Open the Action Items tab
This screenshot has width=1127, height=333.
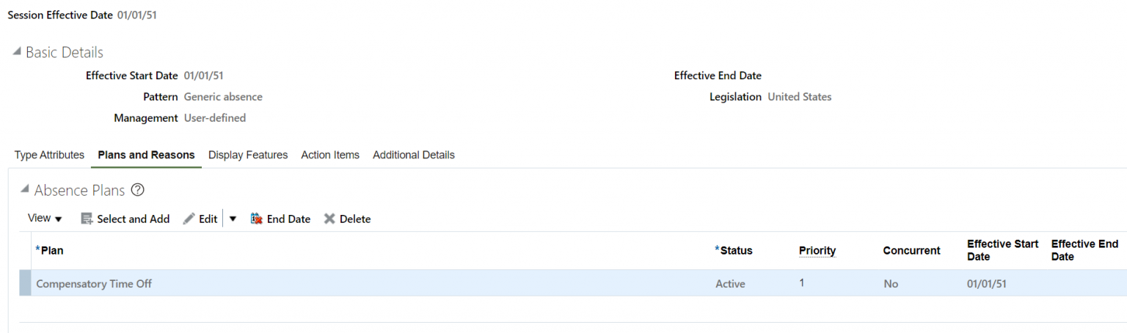click(x=330, y=155)
